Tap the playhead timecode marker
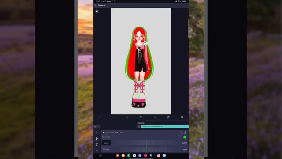The height and width of the screenshot is (159, 282). [141, 123]
